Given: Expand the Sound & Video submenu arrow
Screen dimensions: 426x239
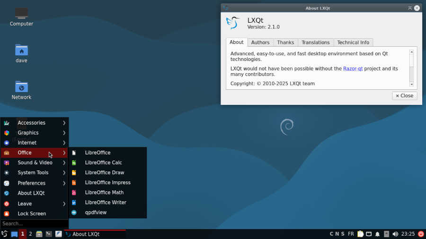Looking at the screenshot, I should click(x=64, y=162).
